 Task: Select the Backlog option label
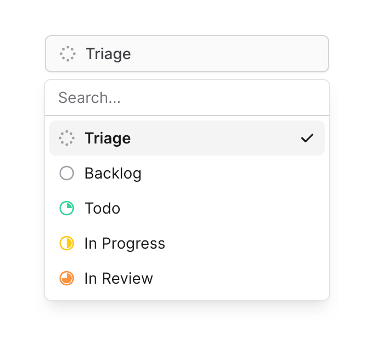[x=113, y=174]
